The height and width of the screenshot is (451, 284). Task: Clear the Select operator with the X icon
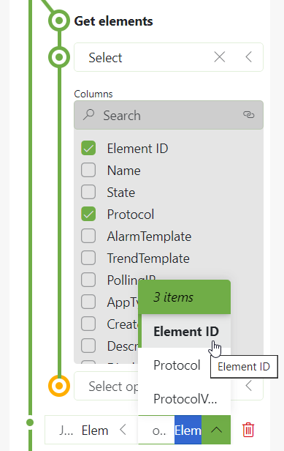[220, 57]
